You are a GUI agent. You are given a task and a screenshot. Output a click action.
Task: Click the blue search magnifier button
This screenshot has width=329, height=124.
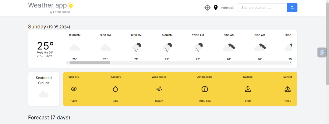(x=292, y=8)
